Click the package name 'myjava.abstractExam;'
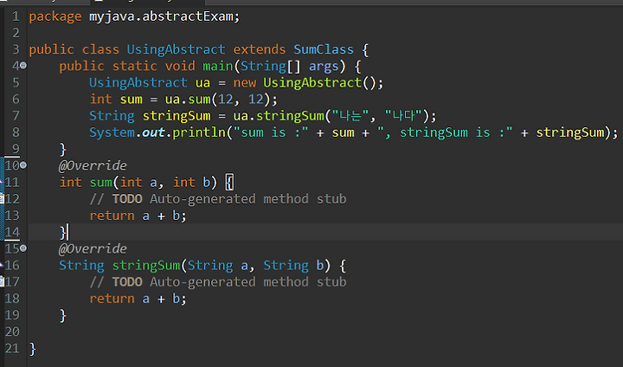This screenshot has width=623, height=367. click(x=164, y=16)
